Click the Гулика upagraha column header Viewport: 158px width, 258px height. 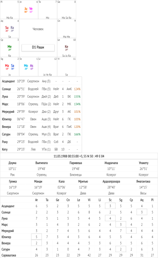13,182
